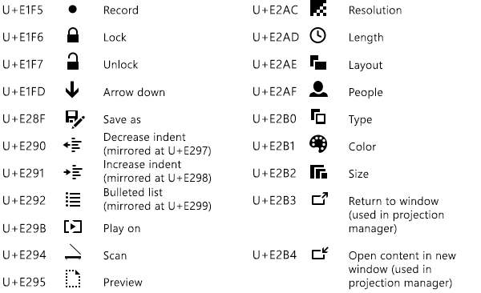Click the Open content in new window icon
481x293 pixels.
(x=320, y=253)
